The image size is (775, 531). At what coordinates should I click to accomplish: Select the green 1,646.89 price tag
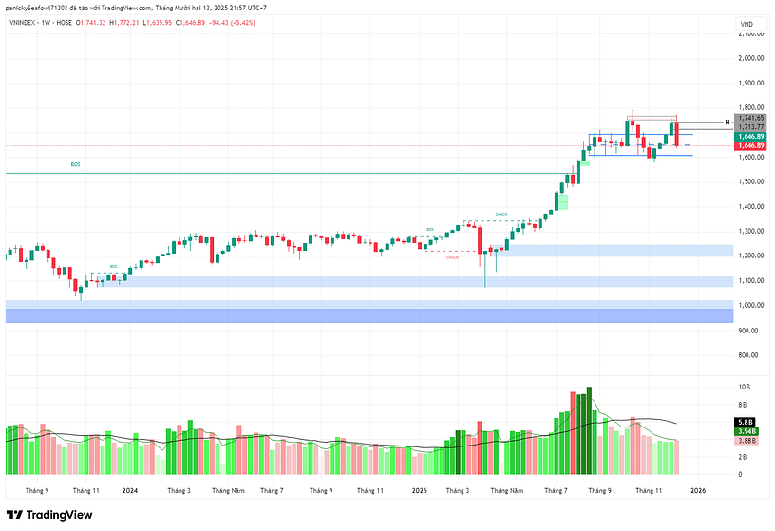pos(750,137)
